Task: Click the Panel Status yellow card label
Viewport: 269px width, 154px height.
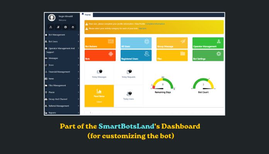Action: click(99, 96)
